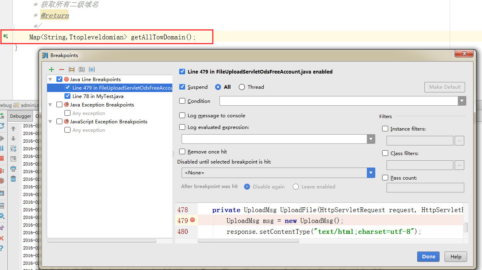Image resolution: width=482 pixels, height=270 pixels.
Task: Collapse the JavaScript Exception Breakpoints tree node
Action: pyautogui.click(x=50, y=122)
